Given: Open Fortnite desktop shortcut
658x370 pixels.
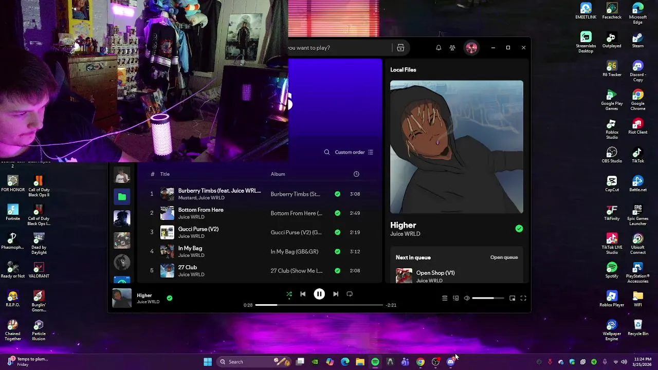Looking at the screenshot, I should tap(13, 213).
